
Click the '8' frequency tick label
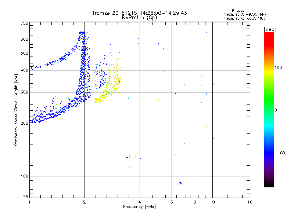195,202
